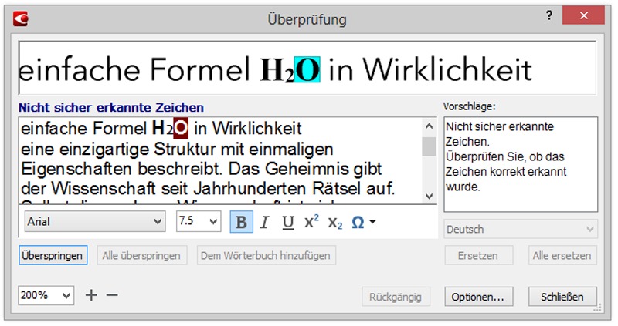
Task: Zoom out with the minus icon
Action: (112, 295)
